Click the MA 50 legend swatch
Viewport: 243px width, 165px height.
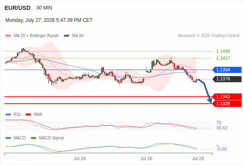tap(67, 36)
